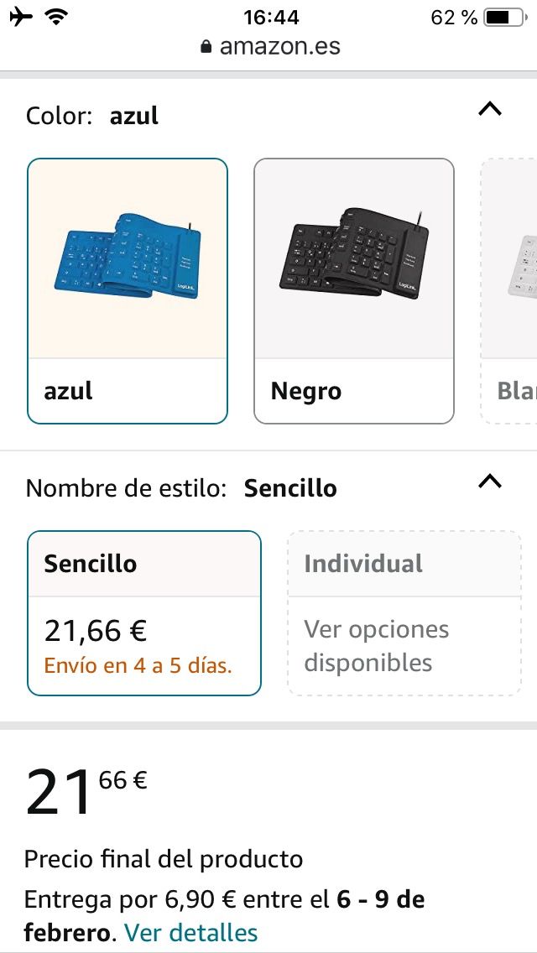The image size is (537, 953).
Task: Tap the clock showing 16:44
Action: coord(268,15)
